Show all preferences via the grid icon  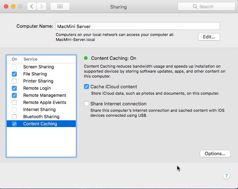click(60, 6)
